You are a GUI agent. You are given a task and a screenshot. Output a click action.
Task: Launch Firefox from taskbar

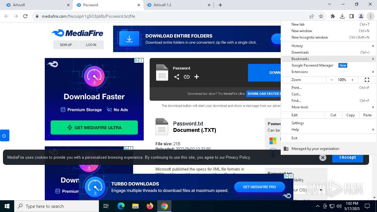click(x=150, y=206)
